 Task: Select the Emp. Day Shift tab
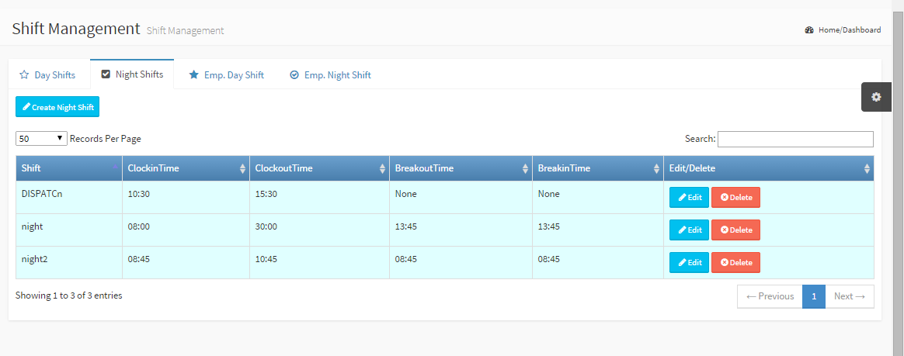(226, 75)
